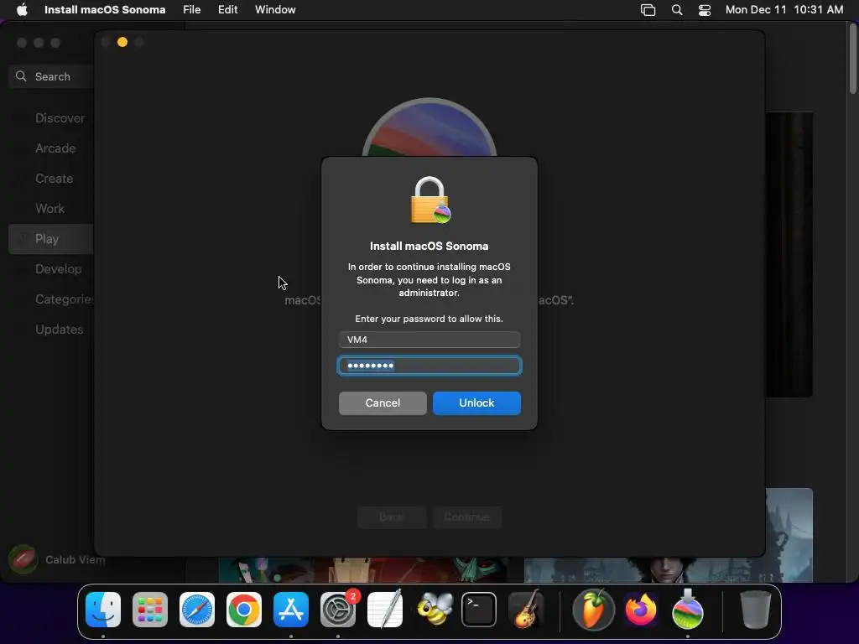Minimize the installer window with yellow button
Screen dimensions: 859x644
(x=122, y=42)
